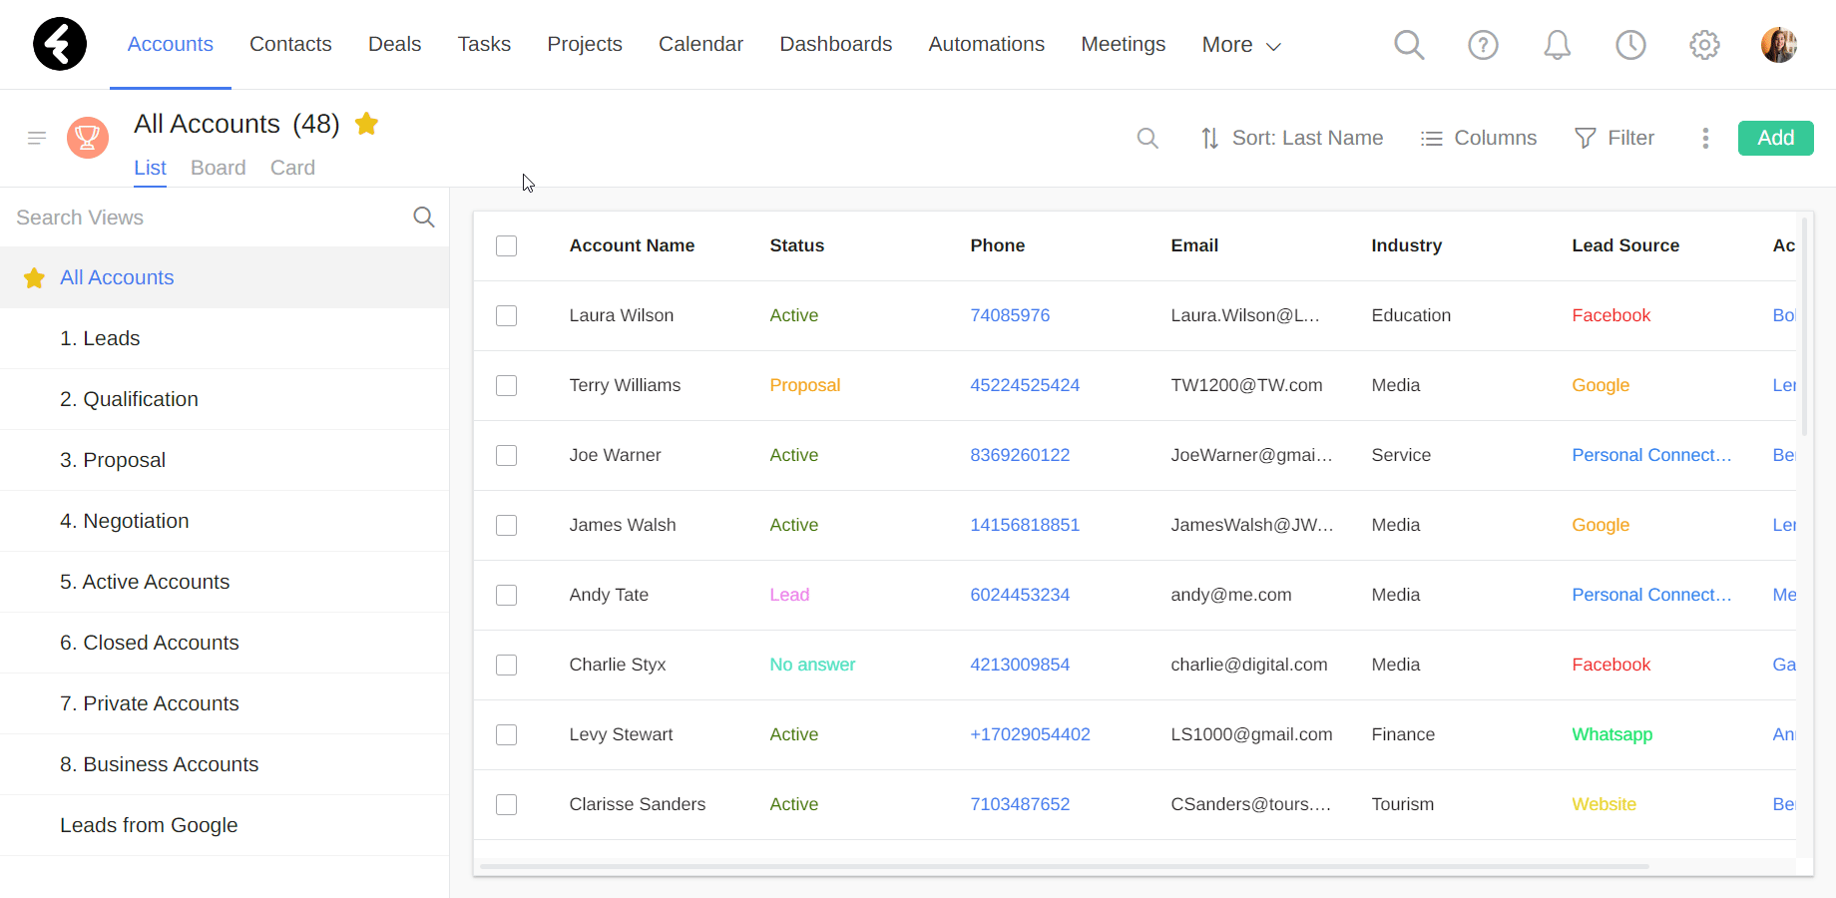1836x898 pixels.
Task: Select the Charlie Styx row checkbox
Action: coord(507,665)
